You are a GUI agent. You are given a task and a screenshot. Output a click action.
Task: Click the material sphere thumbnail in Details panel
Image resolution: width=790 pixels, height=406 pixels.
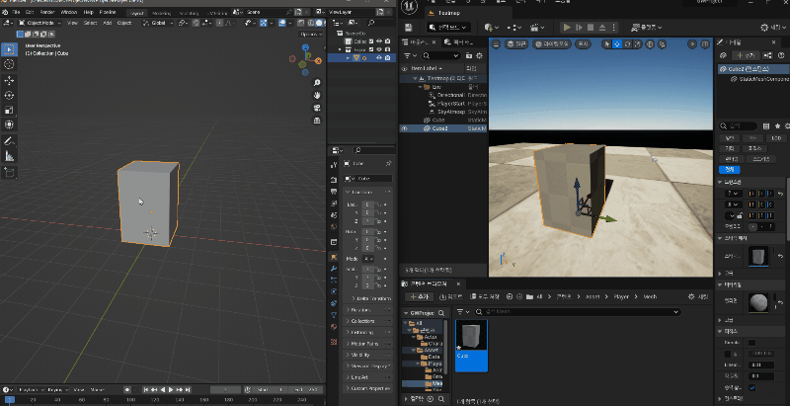tap(758, 302)
